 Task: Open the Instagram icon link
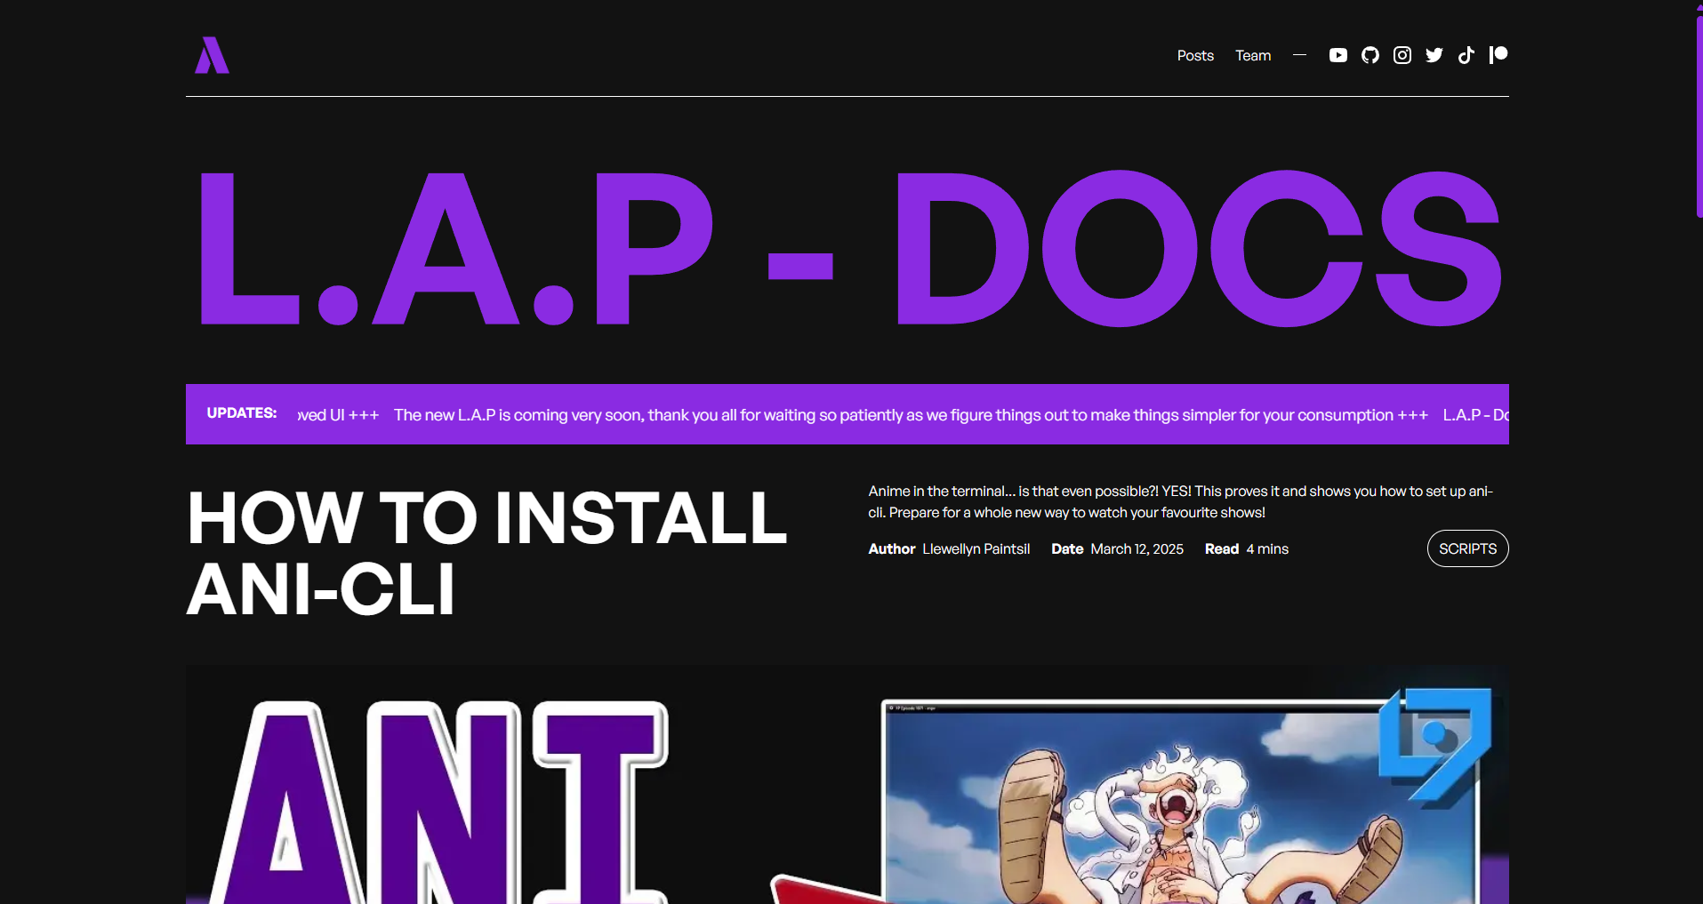pos(1402,55)
